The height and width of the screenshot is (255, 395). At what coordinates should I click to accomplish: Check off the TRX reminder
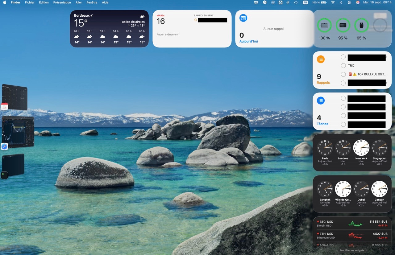pos(343,66)
